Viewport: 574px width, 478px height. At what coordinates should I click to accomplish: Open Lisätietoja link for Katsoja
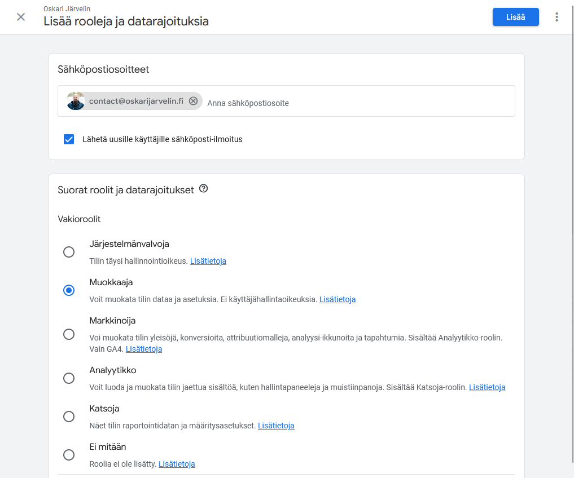point(276,426)
